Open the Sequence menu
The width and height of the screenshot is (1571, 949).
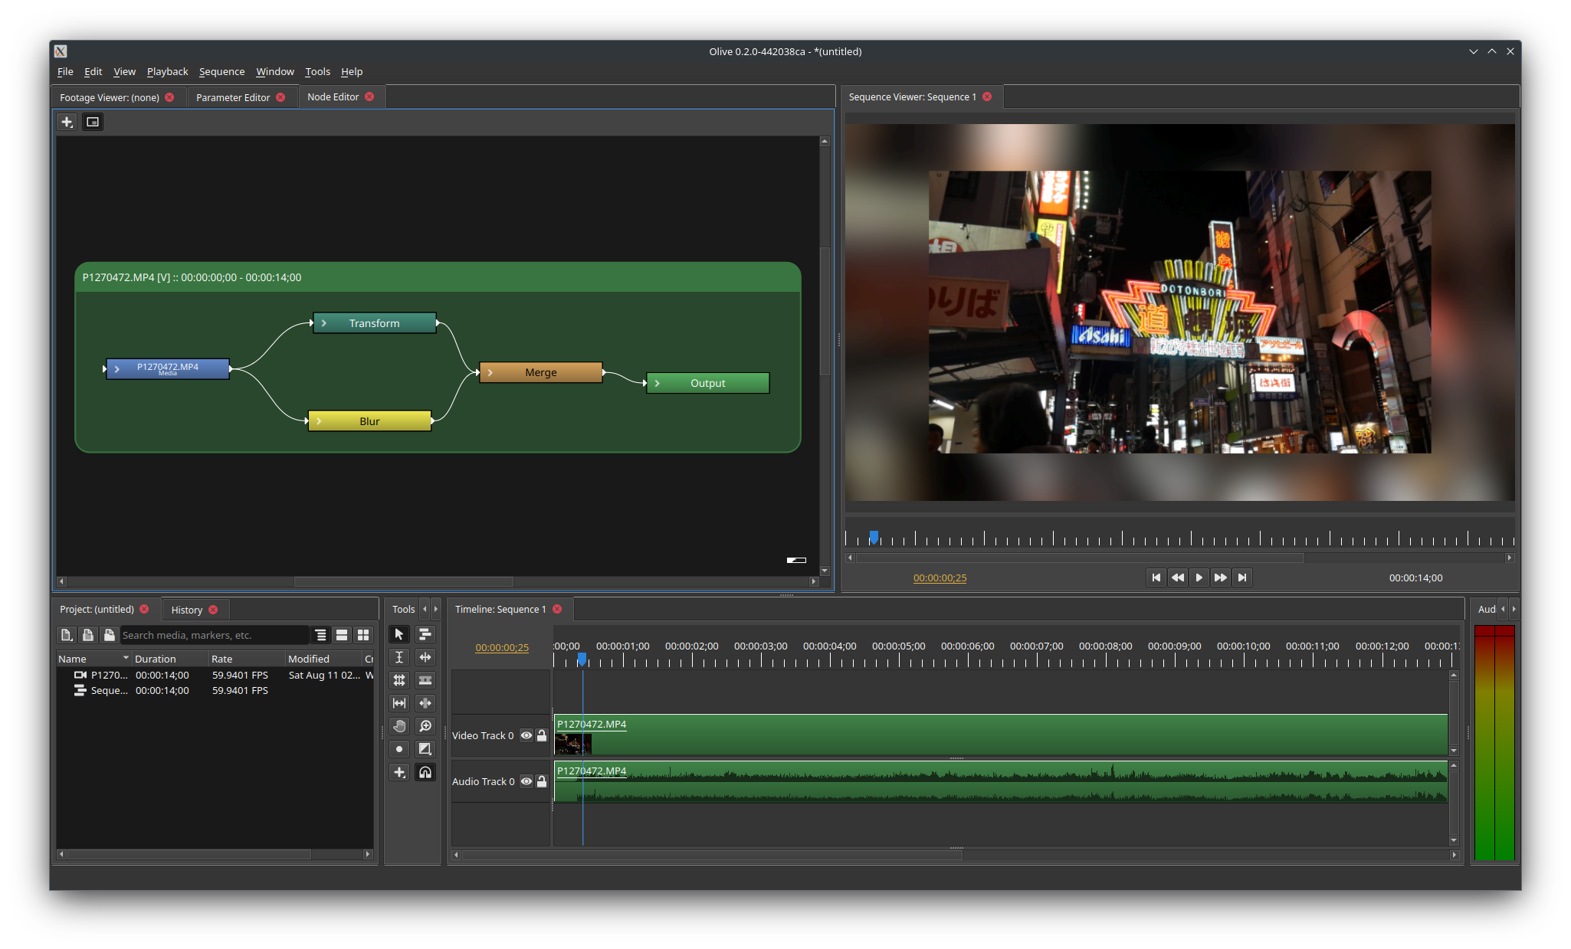pos(220,70)
